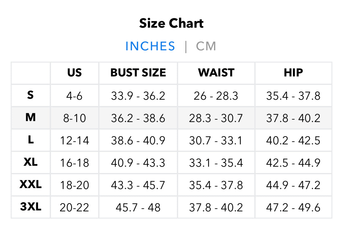Click the HIP column header
The image size is (345, 240).
point(293,73)
